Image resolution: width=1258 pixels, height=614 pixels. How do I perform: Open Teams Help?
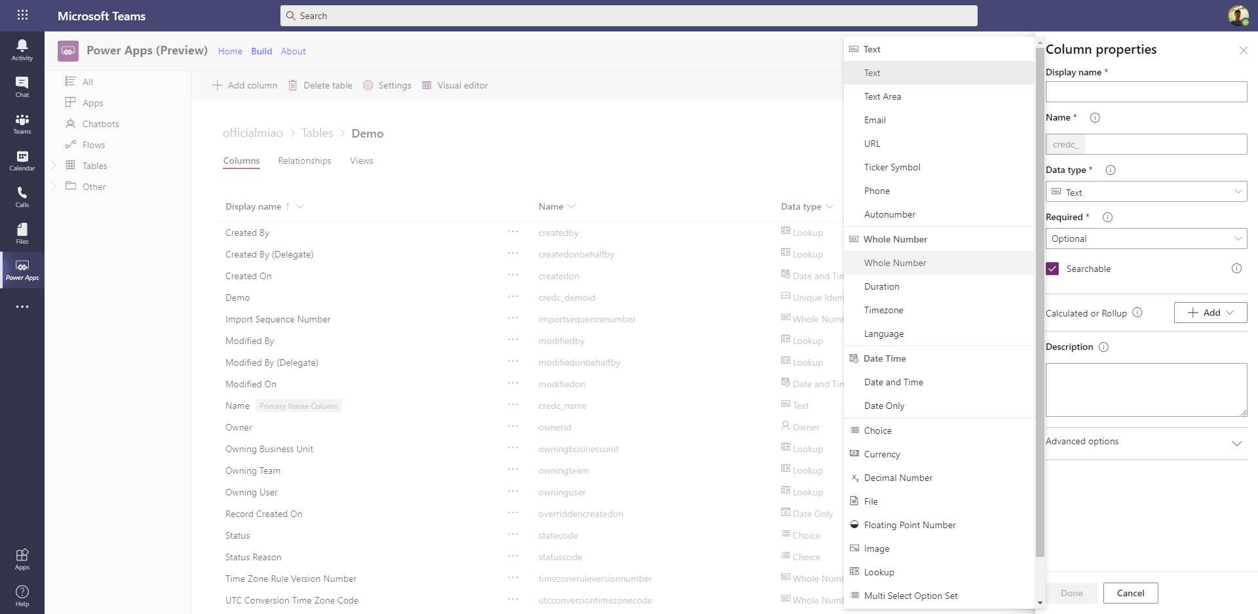22,596
